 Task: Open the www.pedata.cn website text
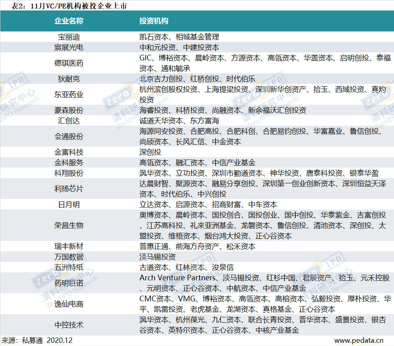(359, 340)
